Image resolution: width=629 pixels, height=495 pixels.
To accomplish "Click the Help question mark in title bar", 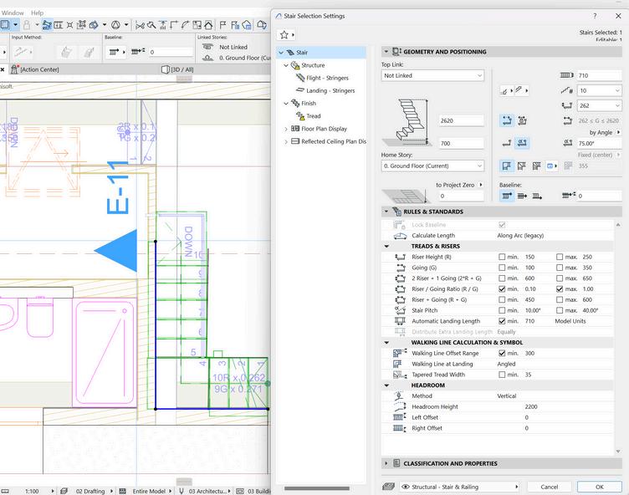I will coord(595,16).
